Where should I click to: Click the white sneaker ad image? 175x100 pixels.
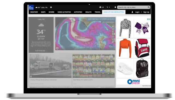click(x=125, y=68)
